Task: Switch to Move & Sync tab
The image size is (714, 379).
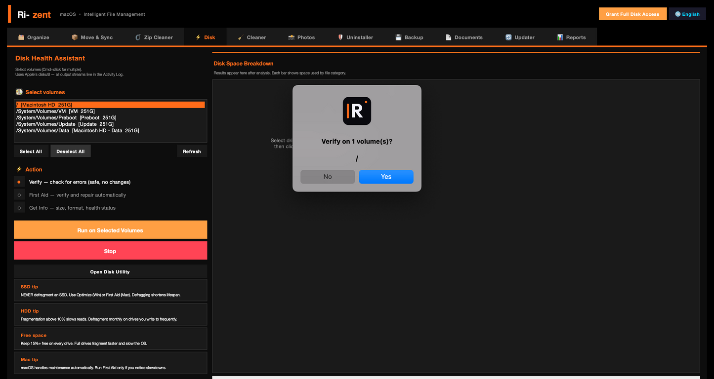Action: (x=92, y=37)
